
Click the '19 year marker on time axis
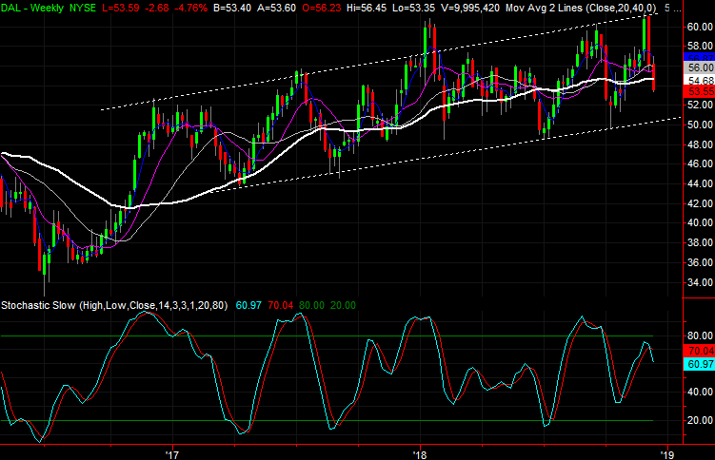pos(669,452)
